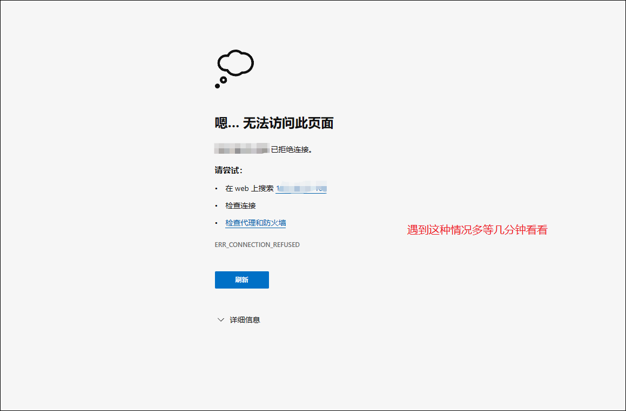Click the thought cloud error icon
Screen dimensions: 626x411
[235, 63]
